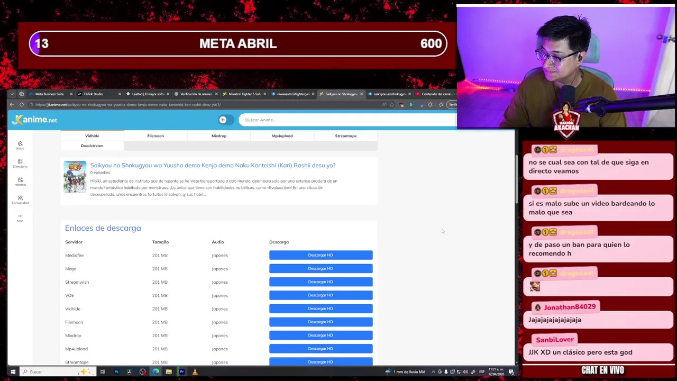Viewport: 677px width, 381px height.
Task: Click Descargar HD for Filemoon row
Action: click(x=321, y=322)
